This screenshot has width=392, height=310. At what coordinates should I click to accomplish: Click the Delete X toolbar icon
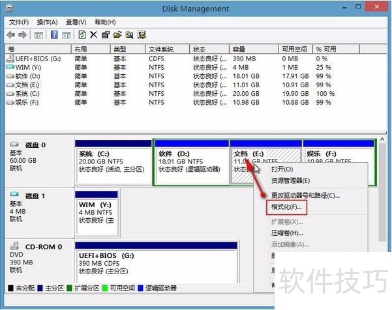point(93,35)
